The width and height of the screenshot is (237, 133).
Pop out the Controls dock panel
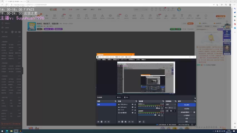[x=195, y=101]
